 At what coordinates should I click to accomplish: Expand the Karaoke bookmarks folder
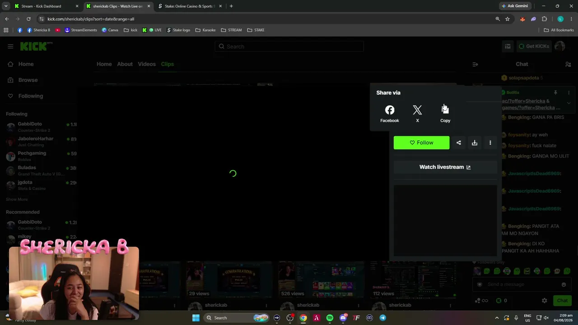click(x=205, y=30)
